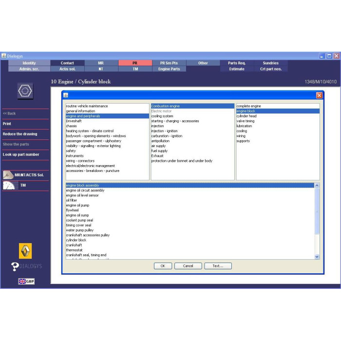The image size is (341, 341).
Task: Click the << Back link
Action: tap(9, 114)
